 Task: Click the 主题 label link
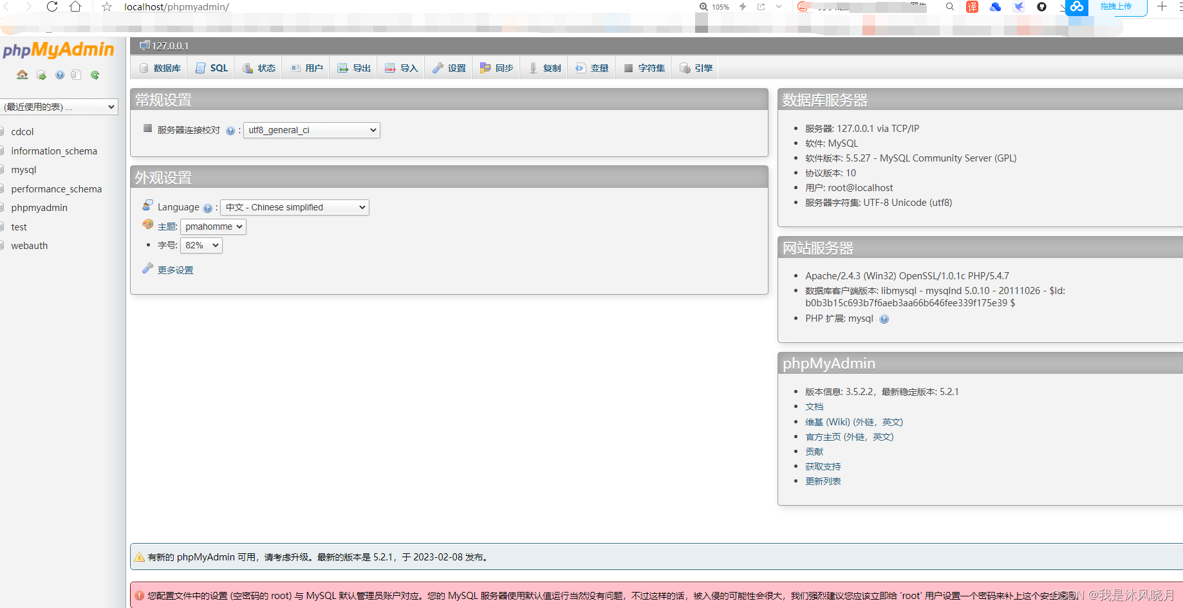(167, 226)
